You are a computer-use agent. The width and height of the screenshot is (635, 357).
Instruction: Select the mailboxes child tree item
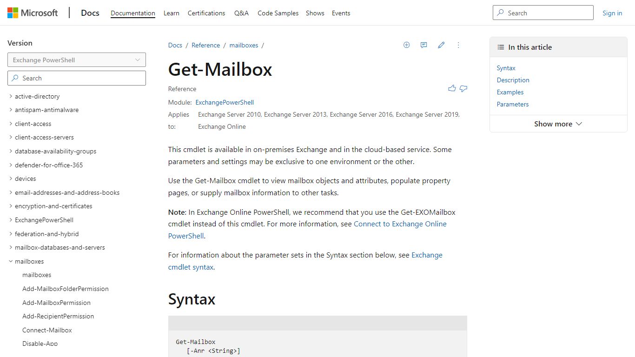[x=37, y=275]
